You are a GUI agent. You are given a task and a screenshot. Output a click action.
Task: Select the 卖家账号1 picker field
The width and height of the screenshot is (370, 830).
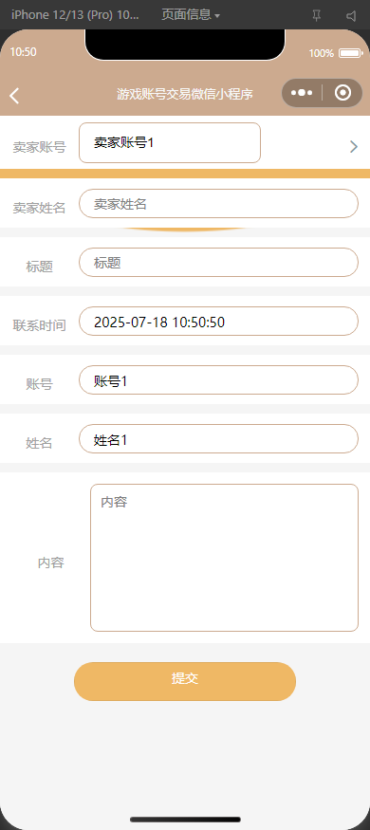point(170,143)
